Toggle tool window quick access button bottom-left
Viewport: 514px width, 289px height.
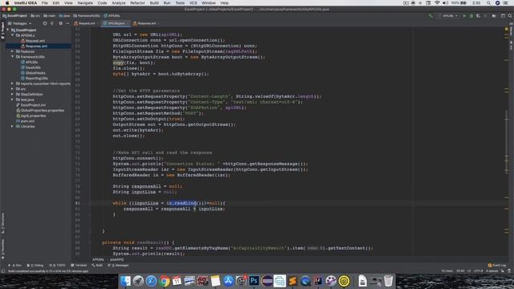(3, 271)
